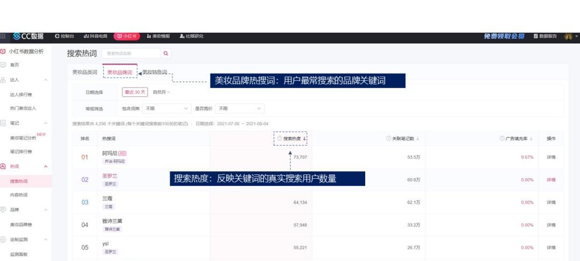Click the AD badge next to 阿玛尼
This screenshot has height=261, width=580.
pyautogui.click(x=123, y=154)
